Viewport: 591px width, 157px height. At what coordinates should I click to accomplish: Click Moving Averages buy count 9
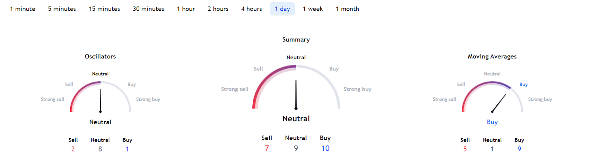[519, 149]
